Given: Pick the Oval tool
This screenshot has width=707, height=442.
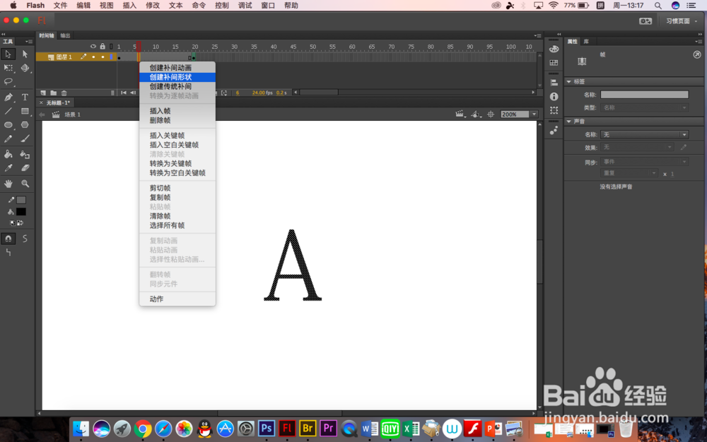Looking at the screenshot, I should [8, 125].
